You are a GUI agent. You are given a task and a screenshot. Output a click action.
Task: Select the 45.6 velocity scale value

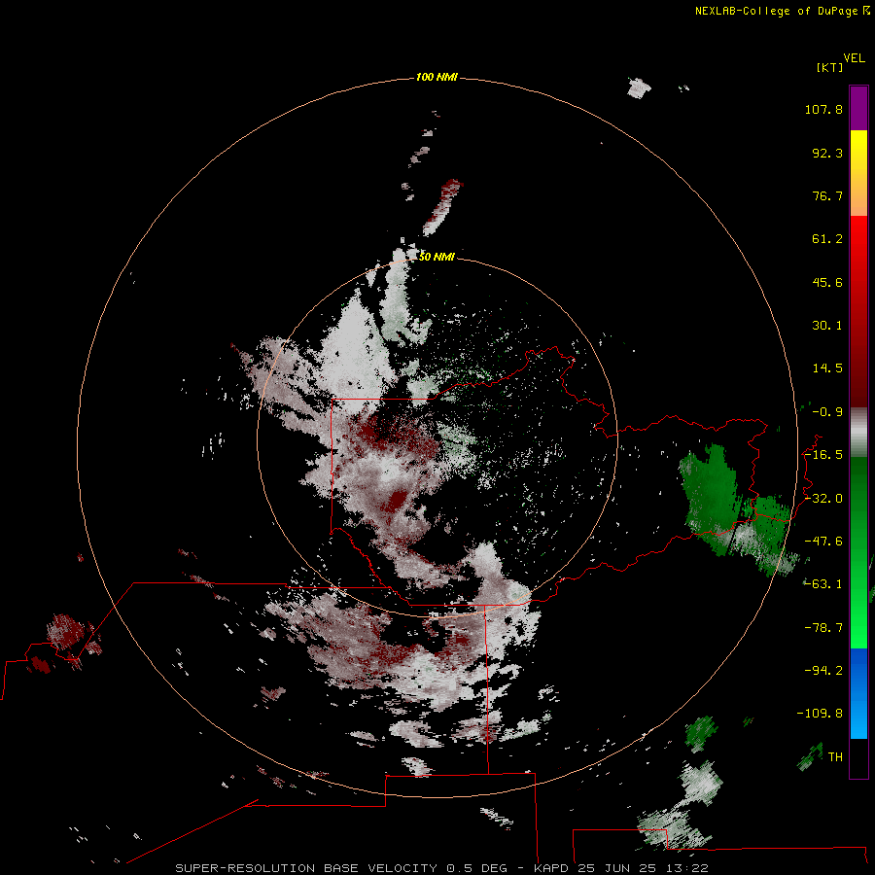827,282
